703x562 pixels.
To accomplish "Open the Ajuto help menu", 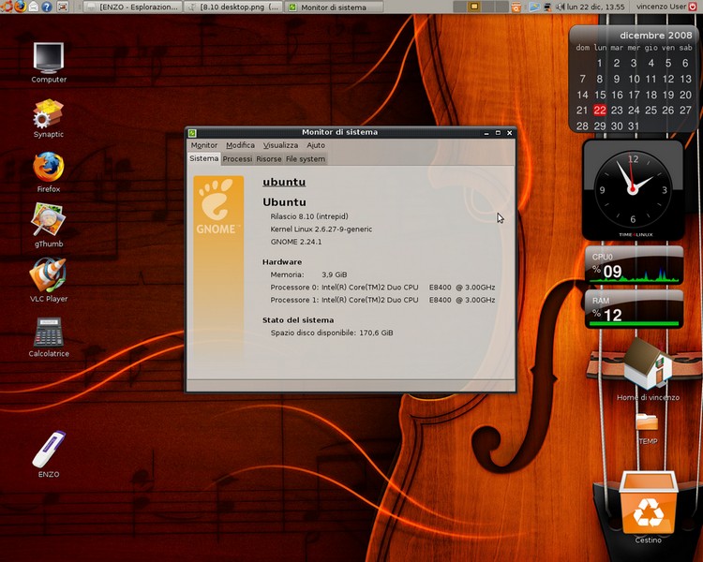I will pos(316,145).
